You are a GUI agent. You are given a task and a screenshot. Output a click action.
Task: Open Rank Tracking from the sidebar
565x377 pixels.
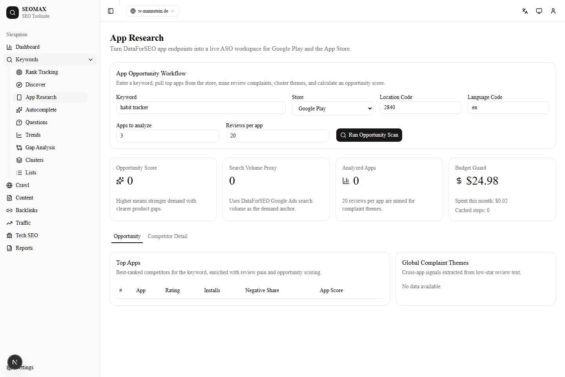click(42, 72)
